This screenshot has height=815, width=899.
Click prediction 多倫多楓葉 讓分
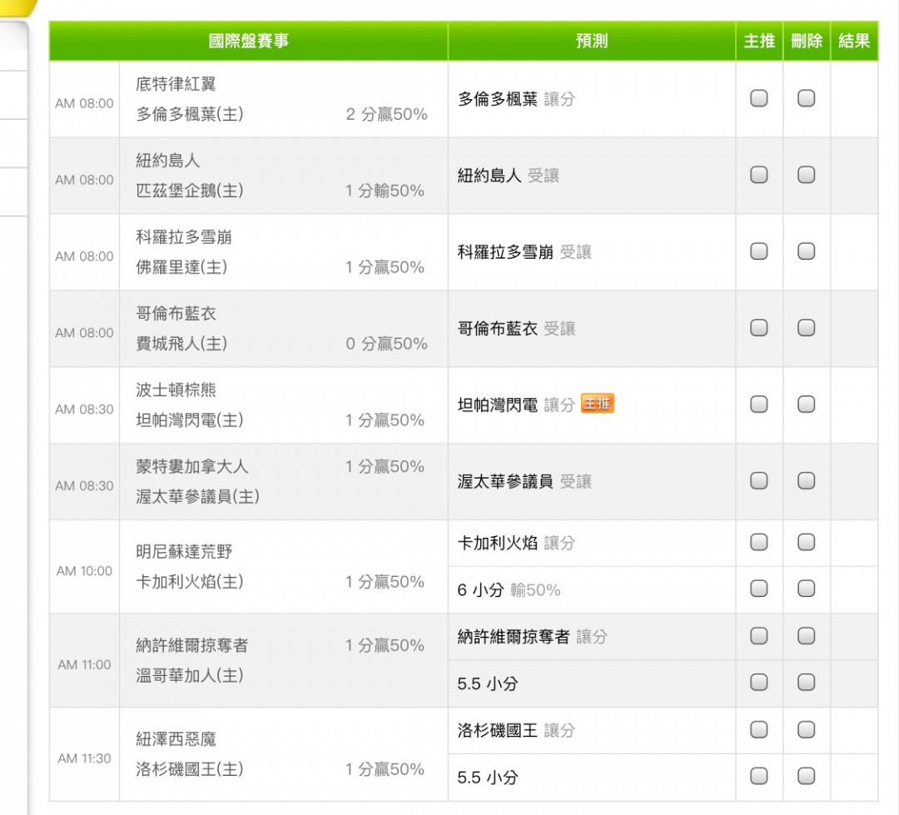tap(516, 99)
